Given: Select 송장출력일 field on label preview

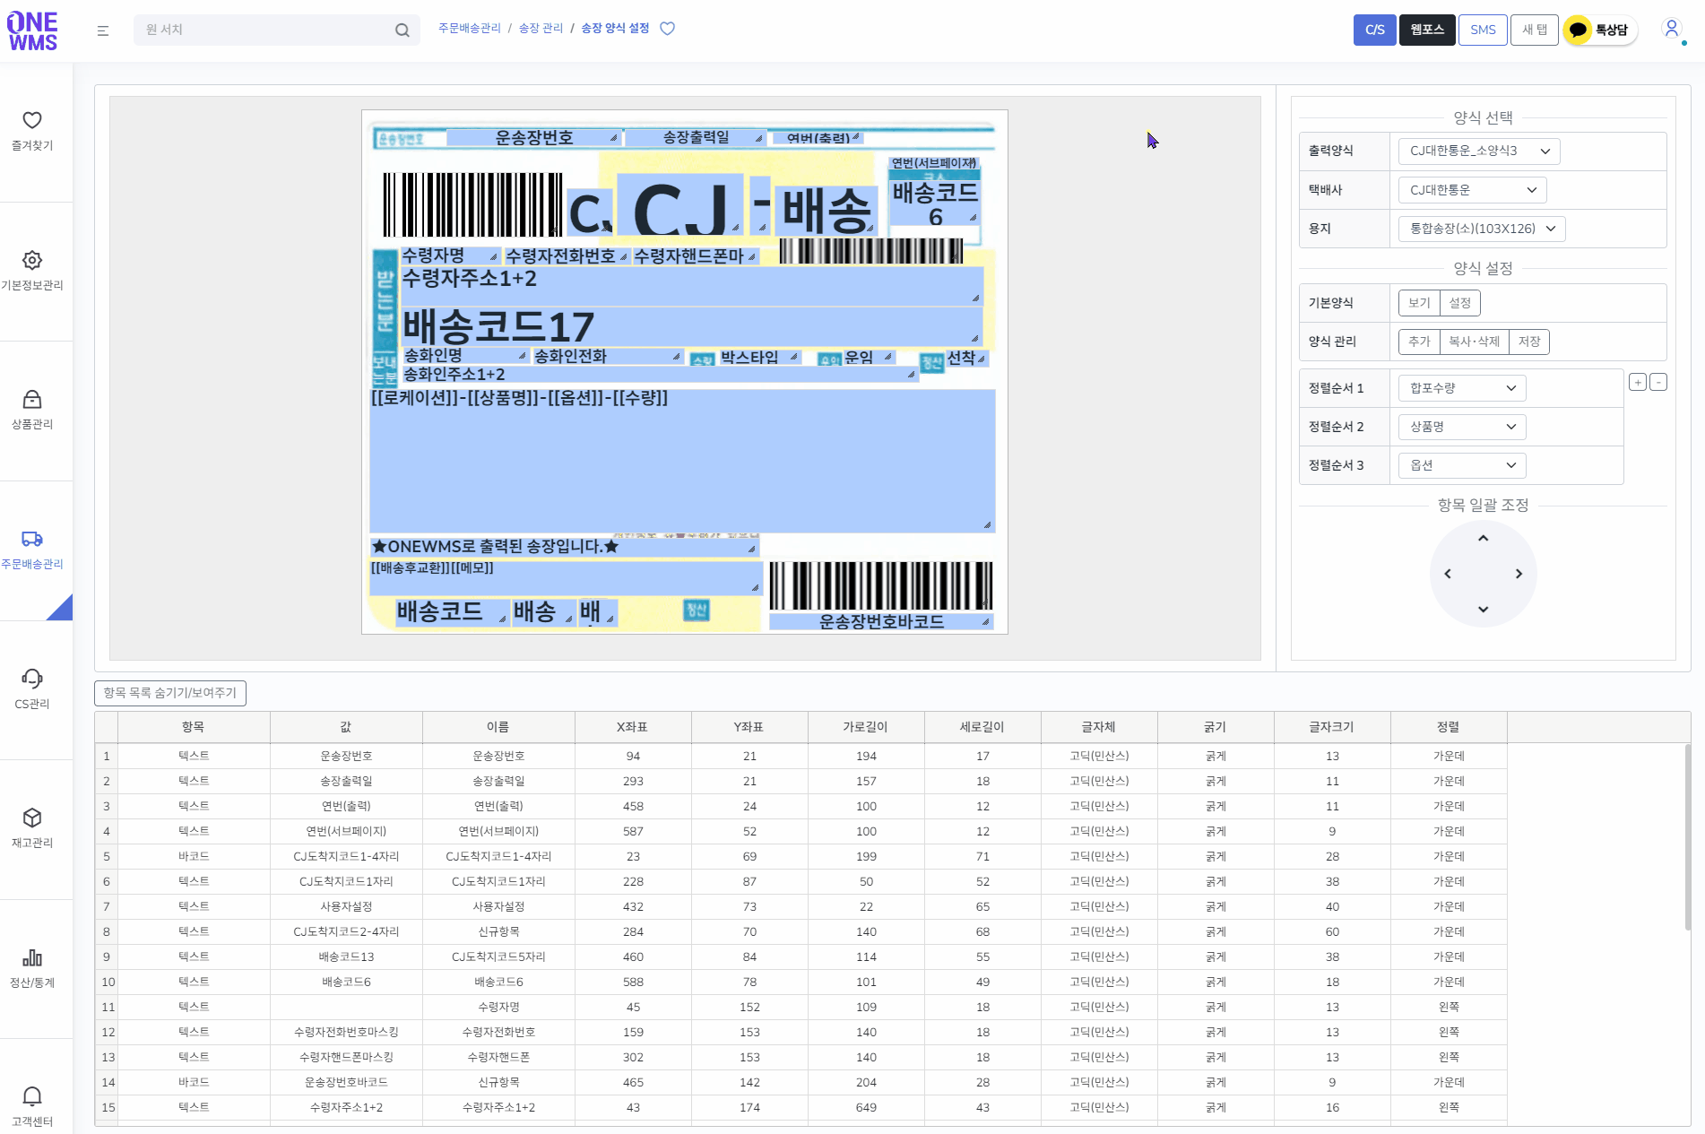Looking at the screenshot, I should 695,138.
